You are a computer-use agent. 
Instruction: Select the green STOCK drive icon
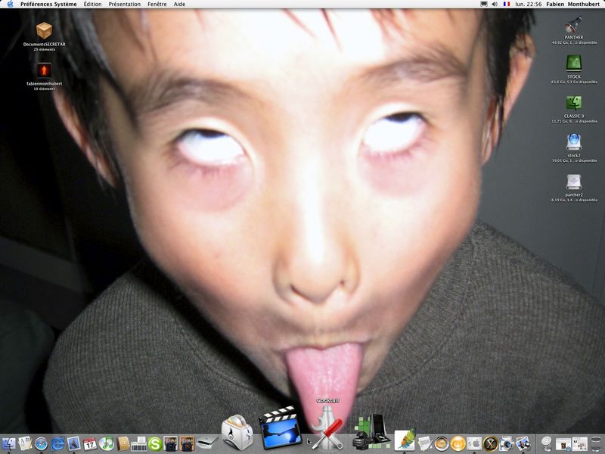[574, 64]
